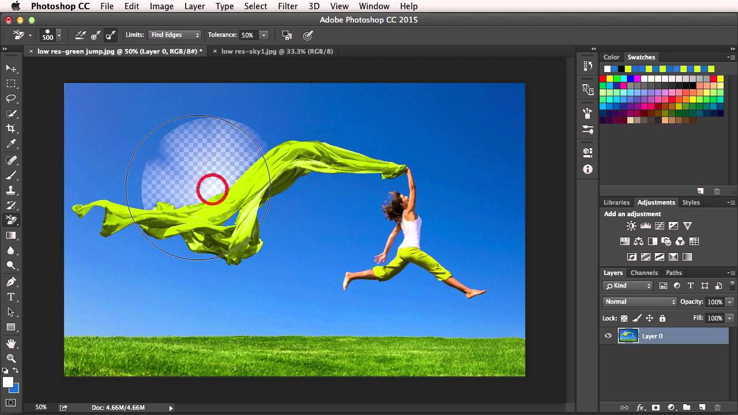Open the Opacity dropdown arrow
738x415 pixels.
[729, 302]
